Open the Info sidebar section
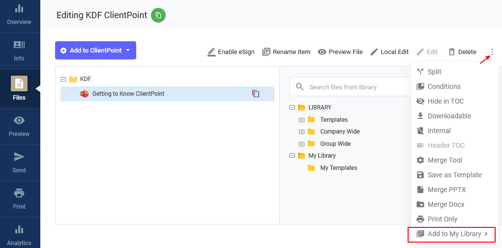The width and height of the screenshot is (502, 248). click(19, 51)
